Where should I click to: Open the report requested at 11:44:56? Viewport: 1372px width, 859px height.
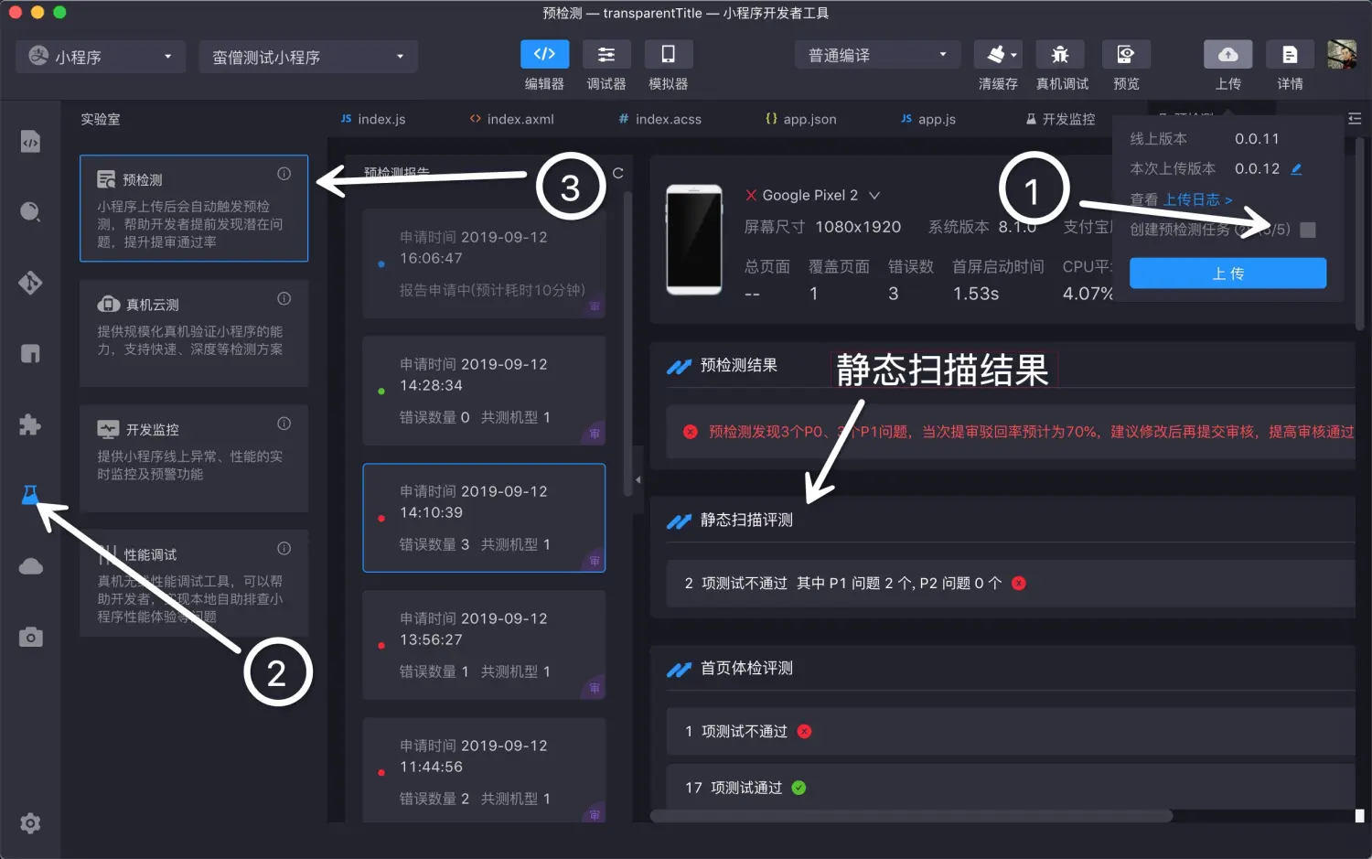click(484, 770)
